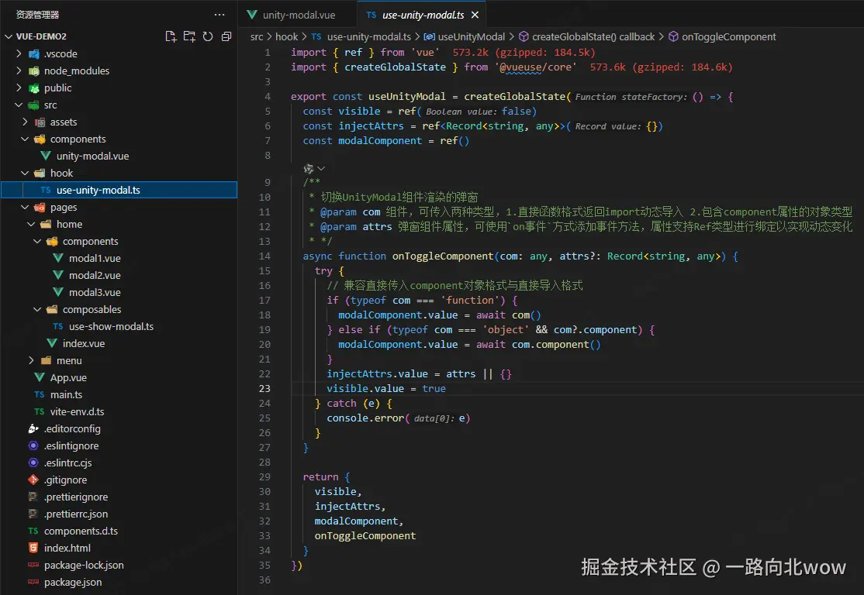Click the Vue icon next to modal1.vue
The height and width of the screenshot is (595, 864).
(58, 258)
